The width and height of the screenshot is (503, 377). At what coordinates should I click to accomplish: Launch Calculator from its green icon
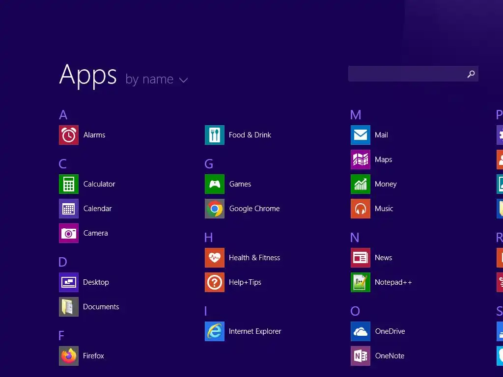point(69,184)
